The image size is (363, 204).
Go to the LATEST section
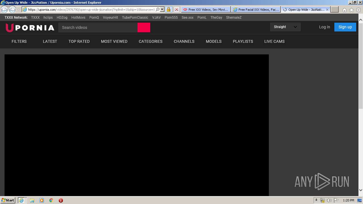(50, 41)
